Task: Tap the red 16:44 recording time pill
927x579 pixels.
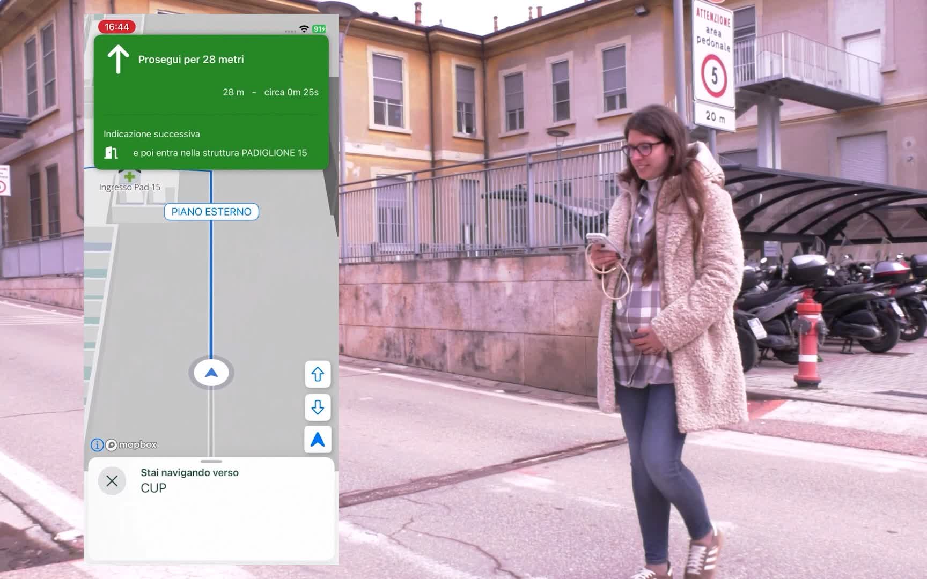Action: click(x=117, y=27)
